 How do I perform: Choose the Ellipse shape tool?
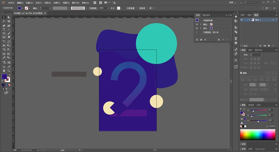4,33
